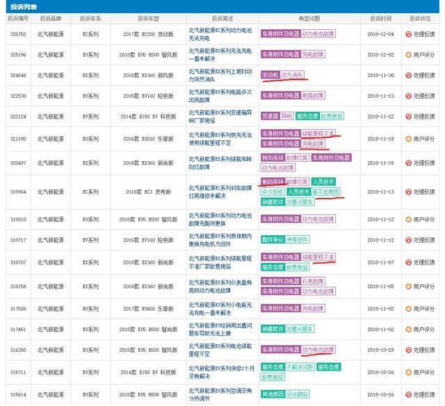Click complaint number 315614
Screen dimensions: 445x406
18,395
